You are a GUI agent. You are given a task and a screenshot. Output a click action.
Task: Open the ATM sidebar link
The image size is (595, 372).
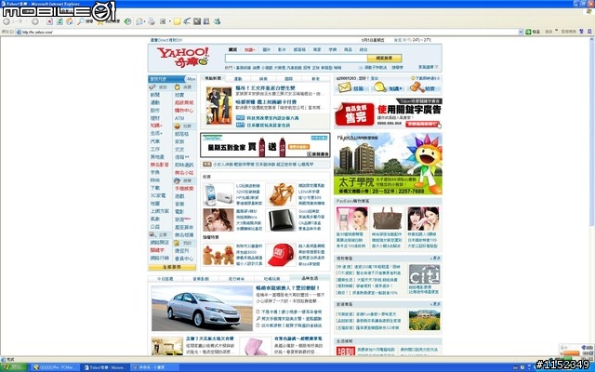pos(179,118)
